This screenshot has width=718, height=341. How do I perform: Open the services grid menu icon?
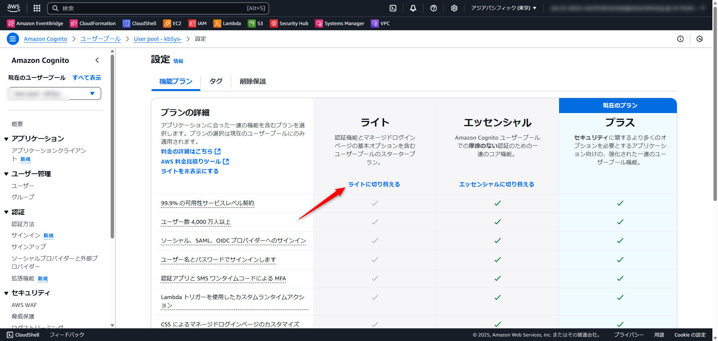click(37, 8)
